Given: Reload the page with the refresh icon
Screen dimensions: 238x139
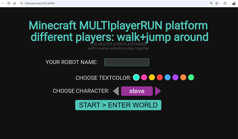Looking at the screenshot, I should pyautogui.click(x=9, y=3).
